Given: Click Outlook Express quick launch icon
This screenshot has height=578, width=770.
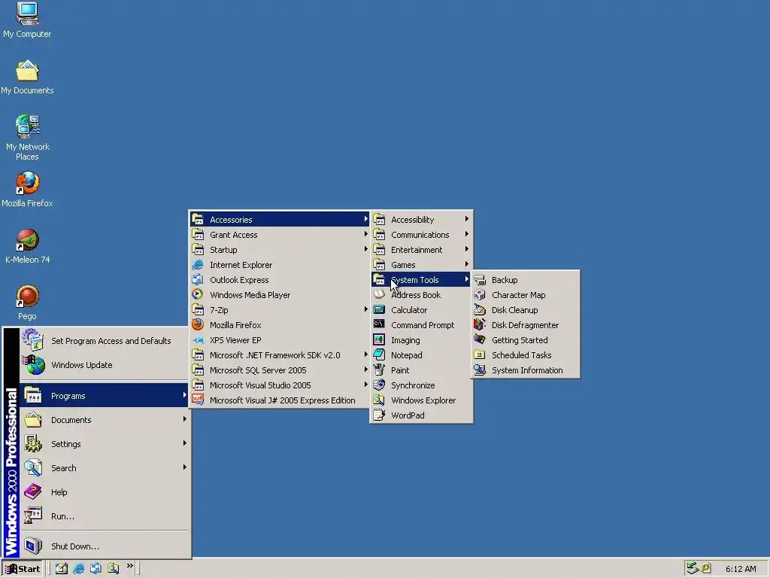Looking at the screenshot, I should (95, 569).
